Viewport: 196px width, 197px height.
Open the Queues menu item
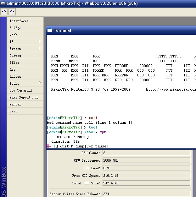click(x=25, y=56)
